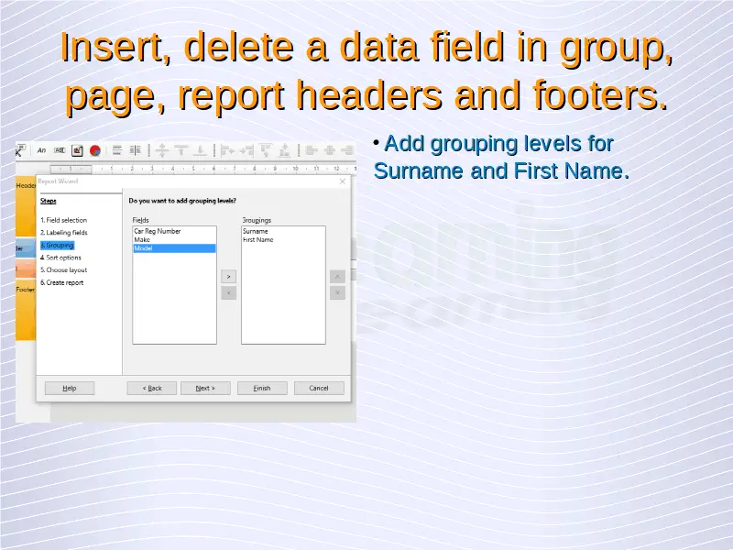Click Align Left on Section icon

point(227,150)
